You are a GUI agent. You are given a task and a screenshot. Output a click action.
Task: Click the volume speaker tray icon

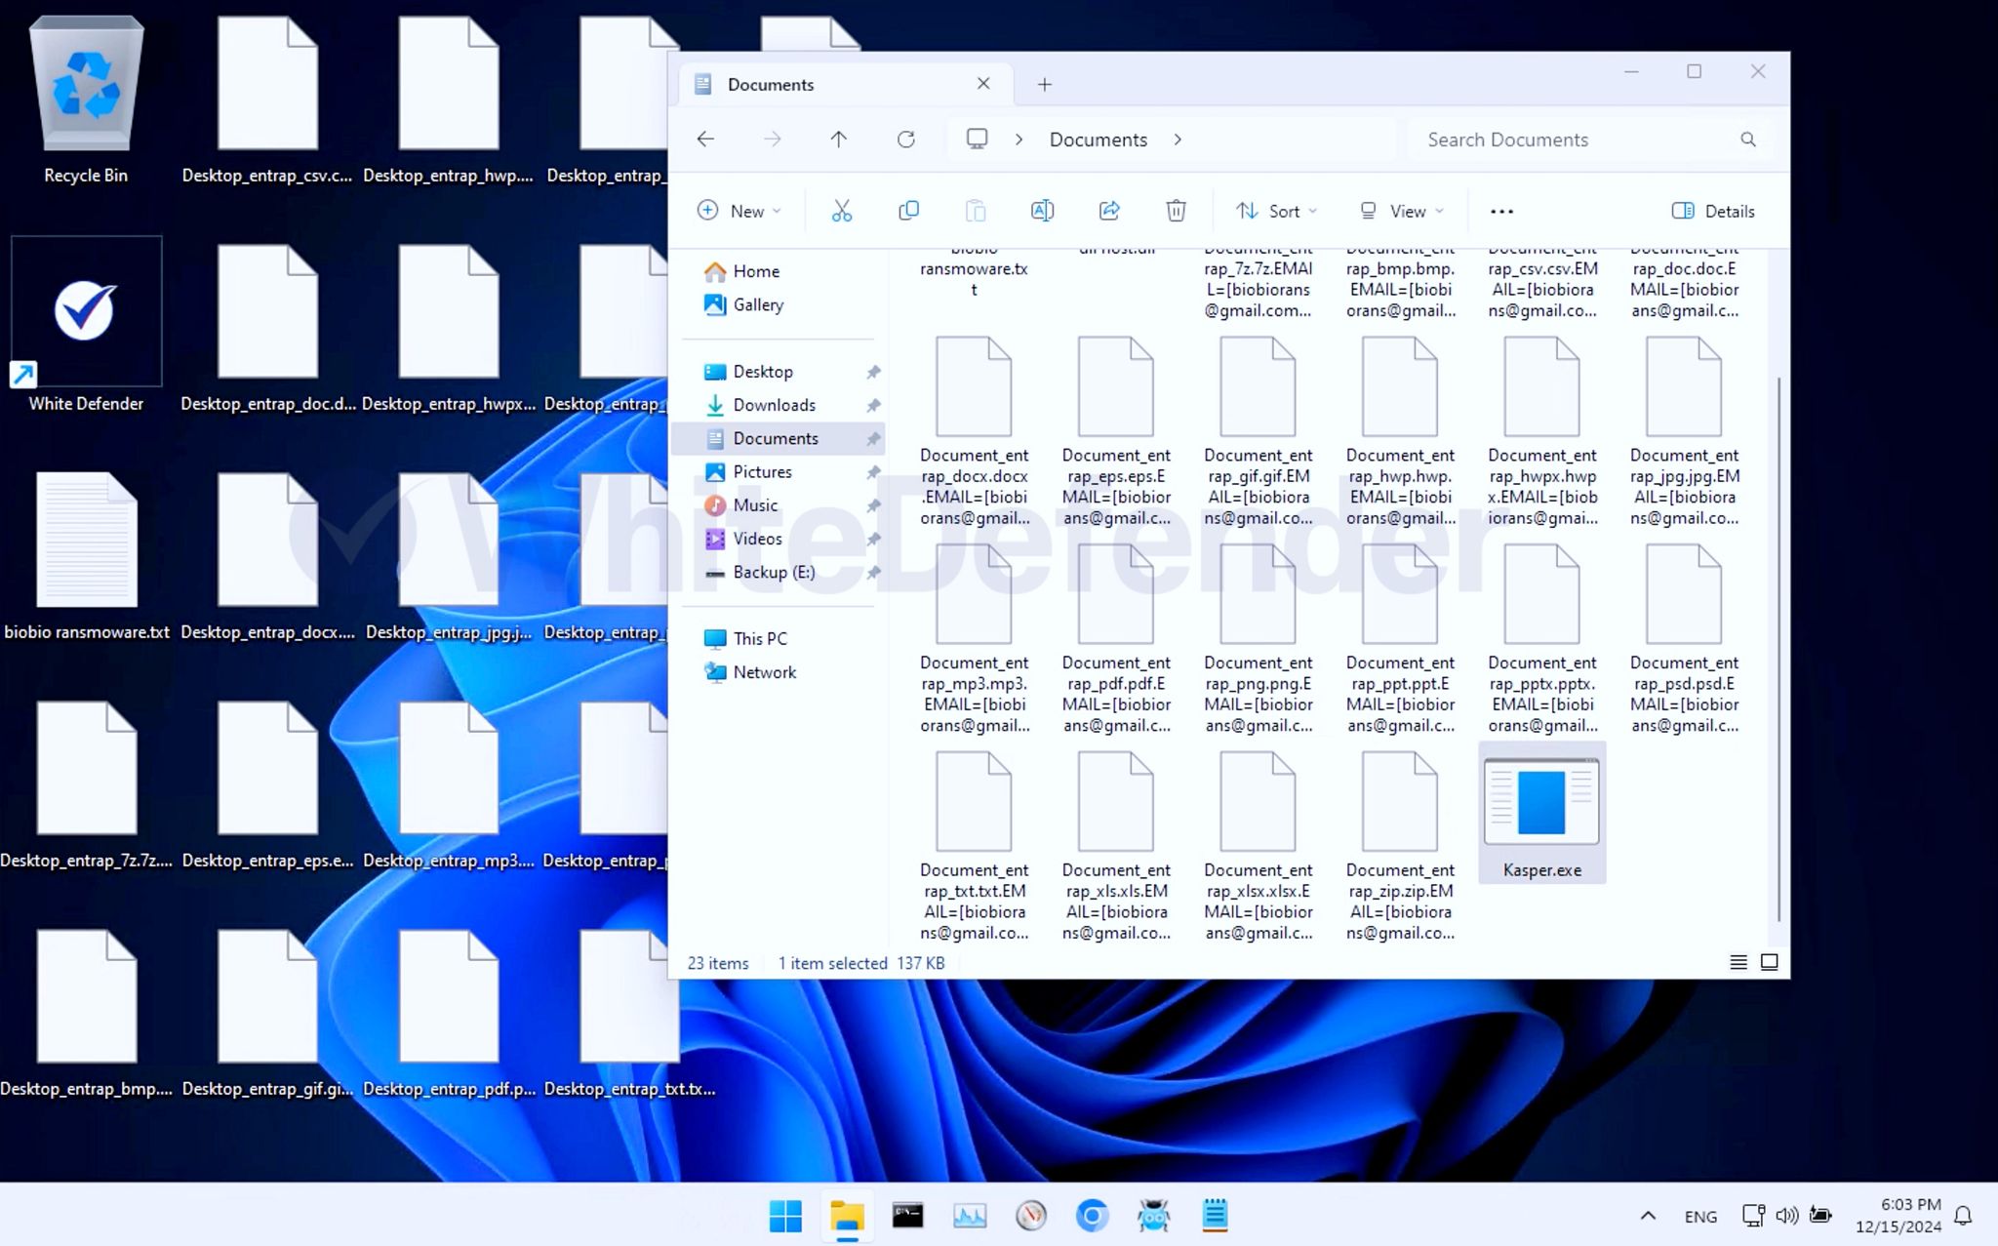click(x=1786, y=1216)
